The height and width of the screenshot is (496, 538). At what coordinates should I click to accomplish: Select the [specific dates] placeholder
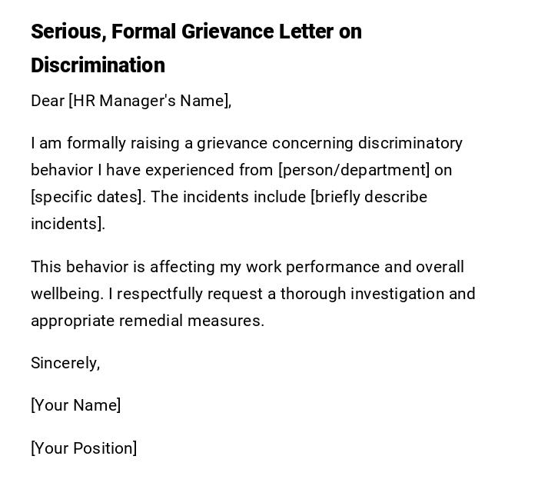(87, 197)
